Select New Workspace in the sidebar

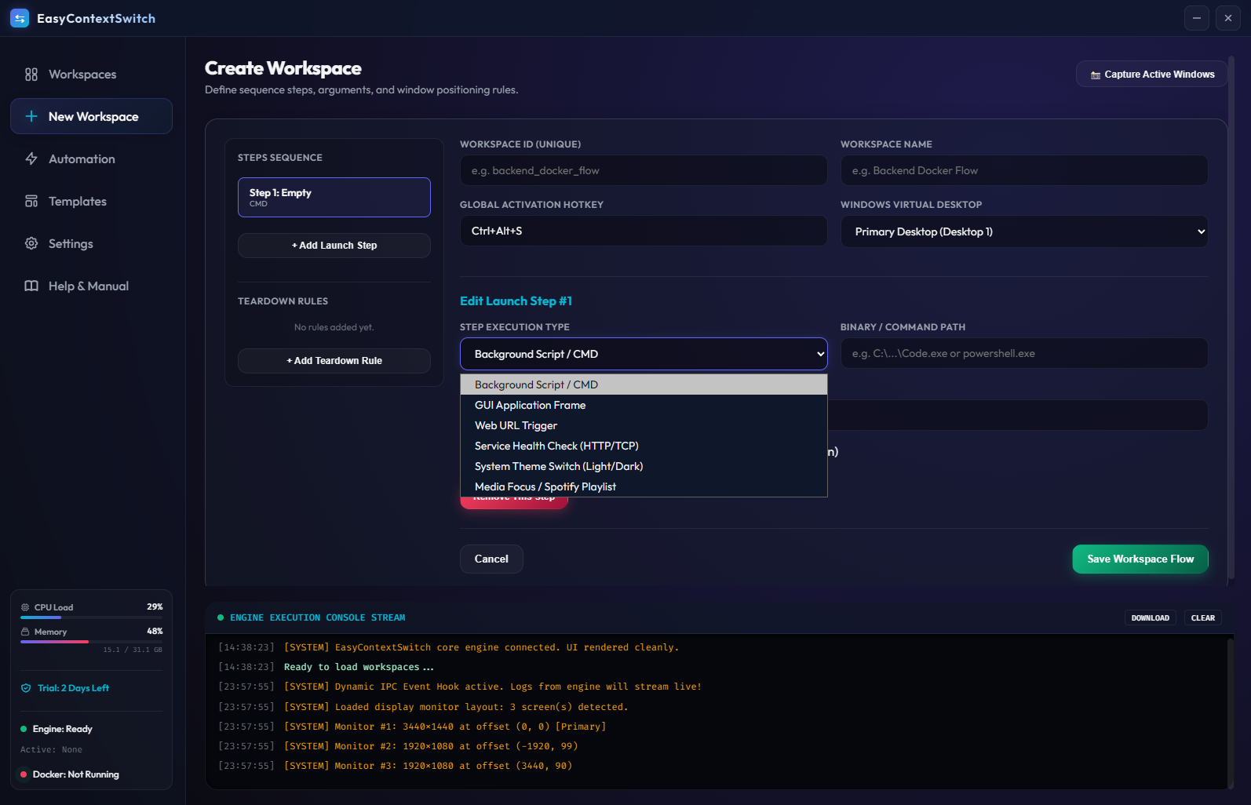tap(91, 116)
